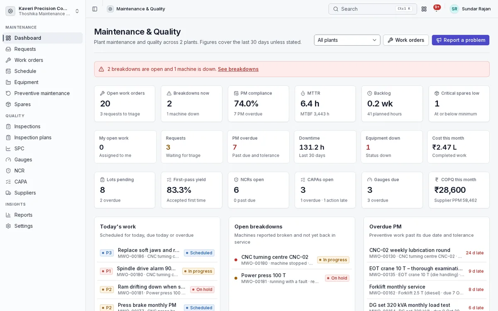498x311 pixels.
Task: Click the Work orders button
Action: 406,40
